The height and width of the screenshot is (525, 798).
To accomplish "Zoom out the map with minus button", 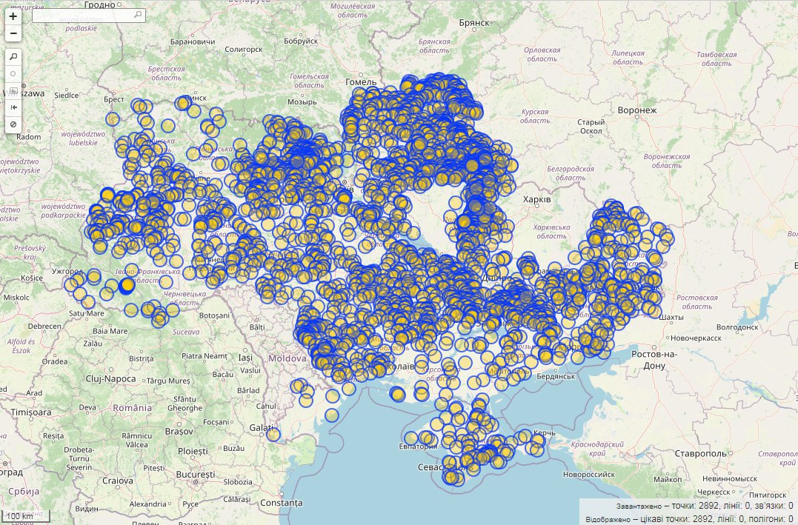I will click(x=13, y=33).
